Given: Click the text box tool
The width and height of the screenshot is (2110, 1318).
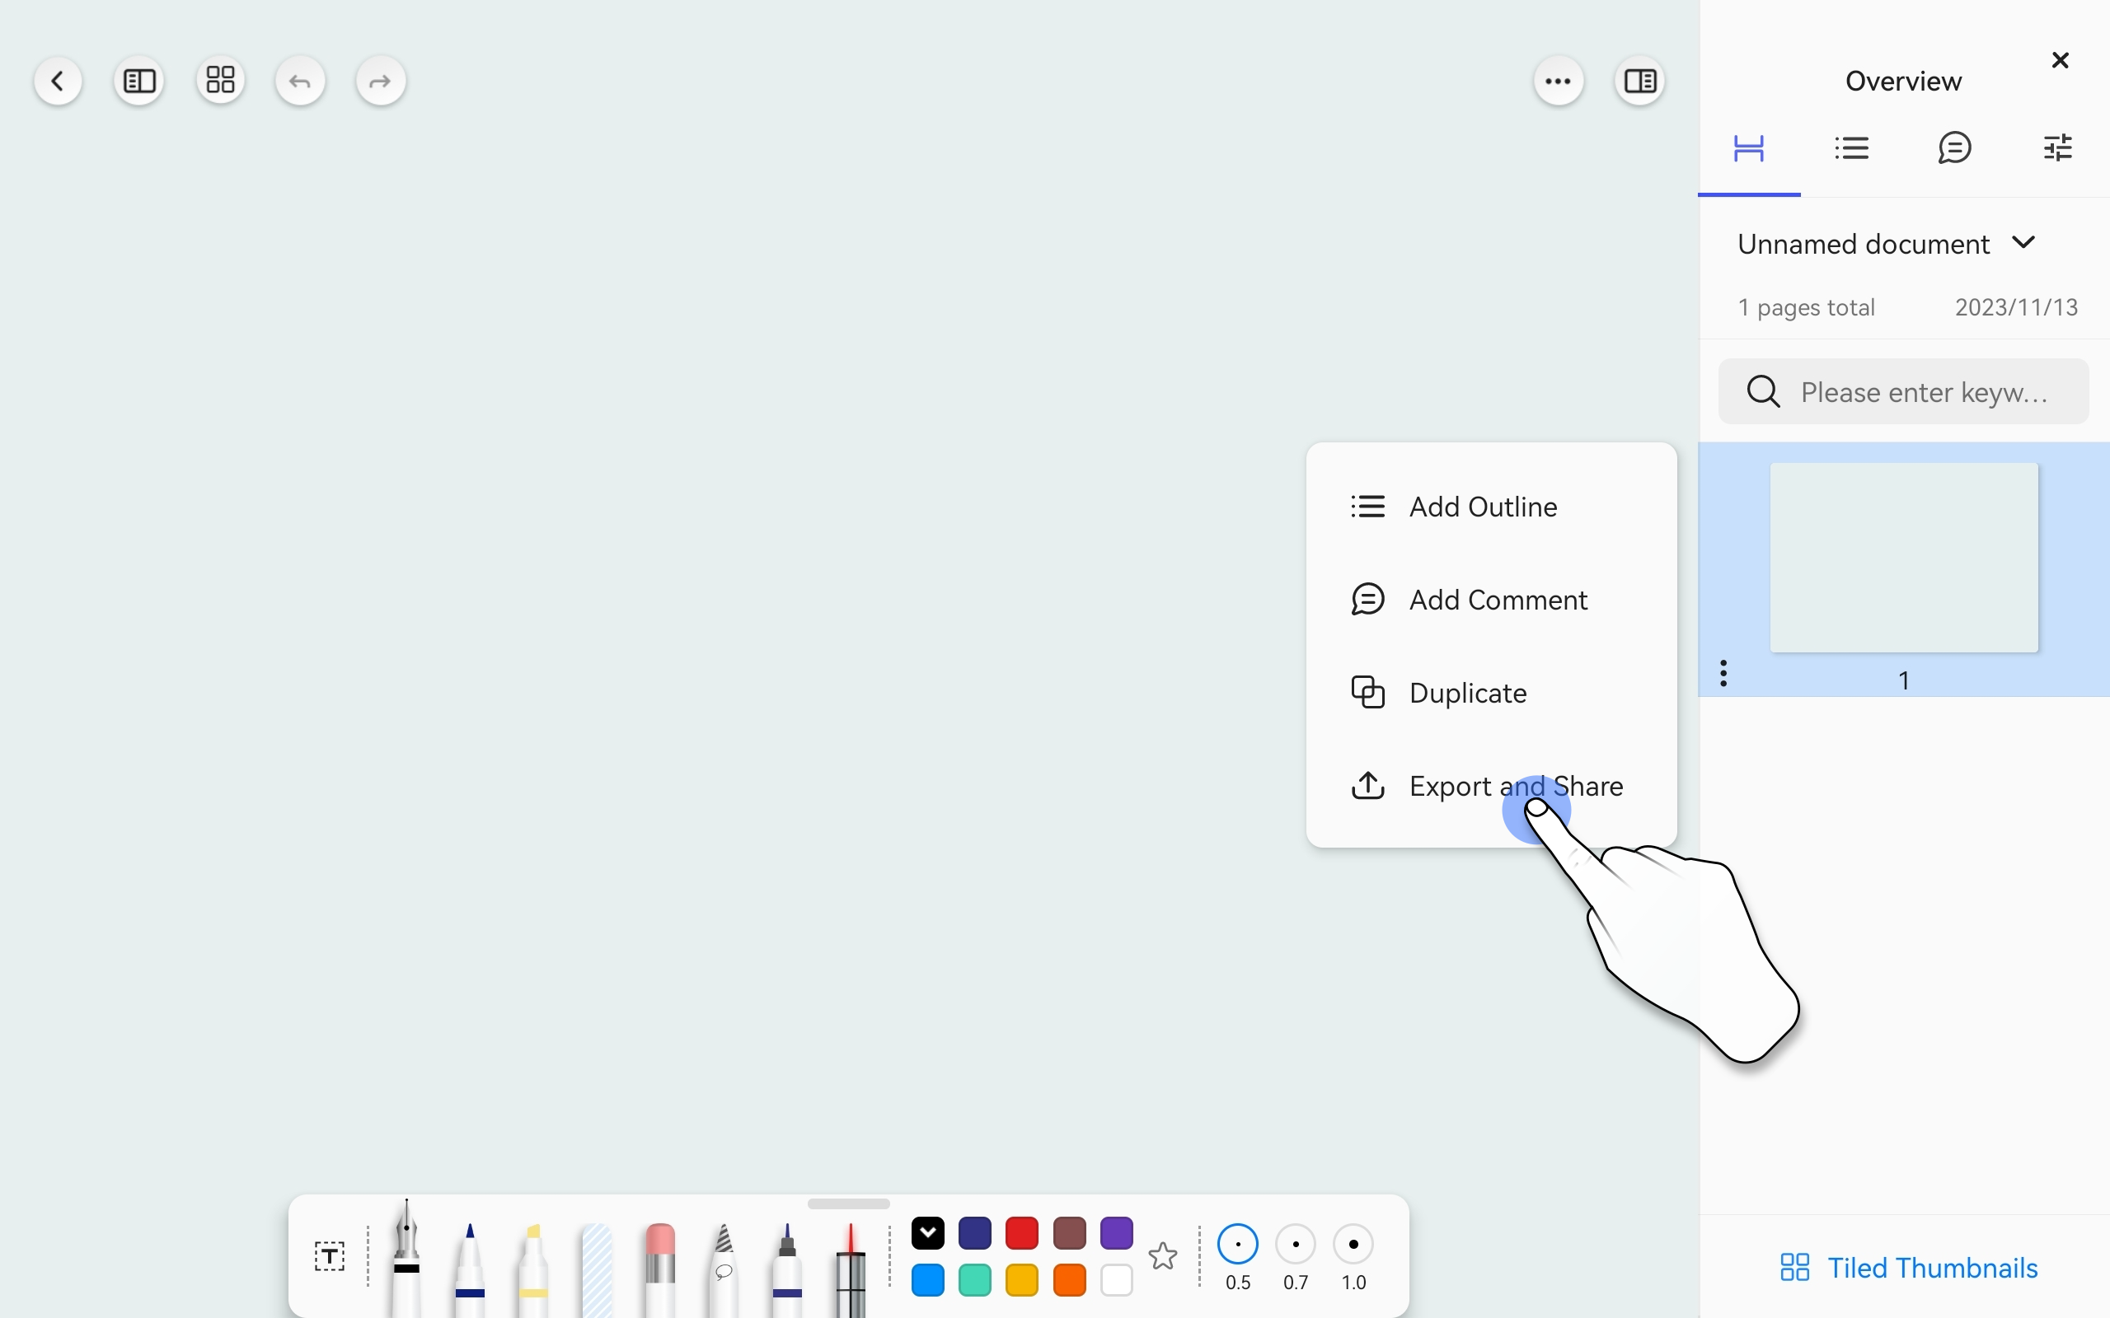Looking at the screenshot, I should pyautogui.click(x=330, y=1256).
